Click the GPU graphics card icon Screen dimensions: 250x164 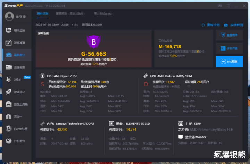coord(145,76)
